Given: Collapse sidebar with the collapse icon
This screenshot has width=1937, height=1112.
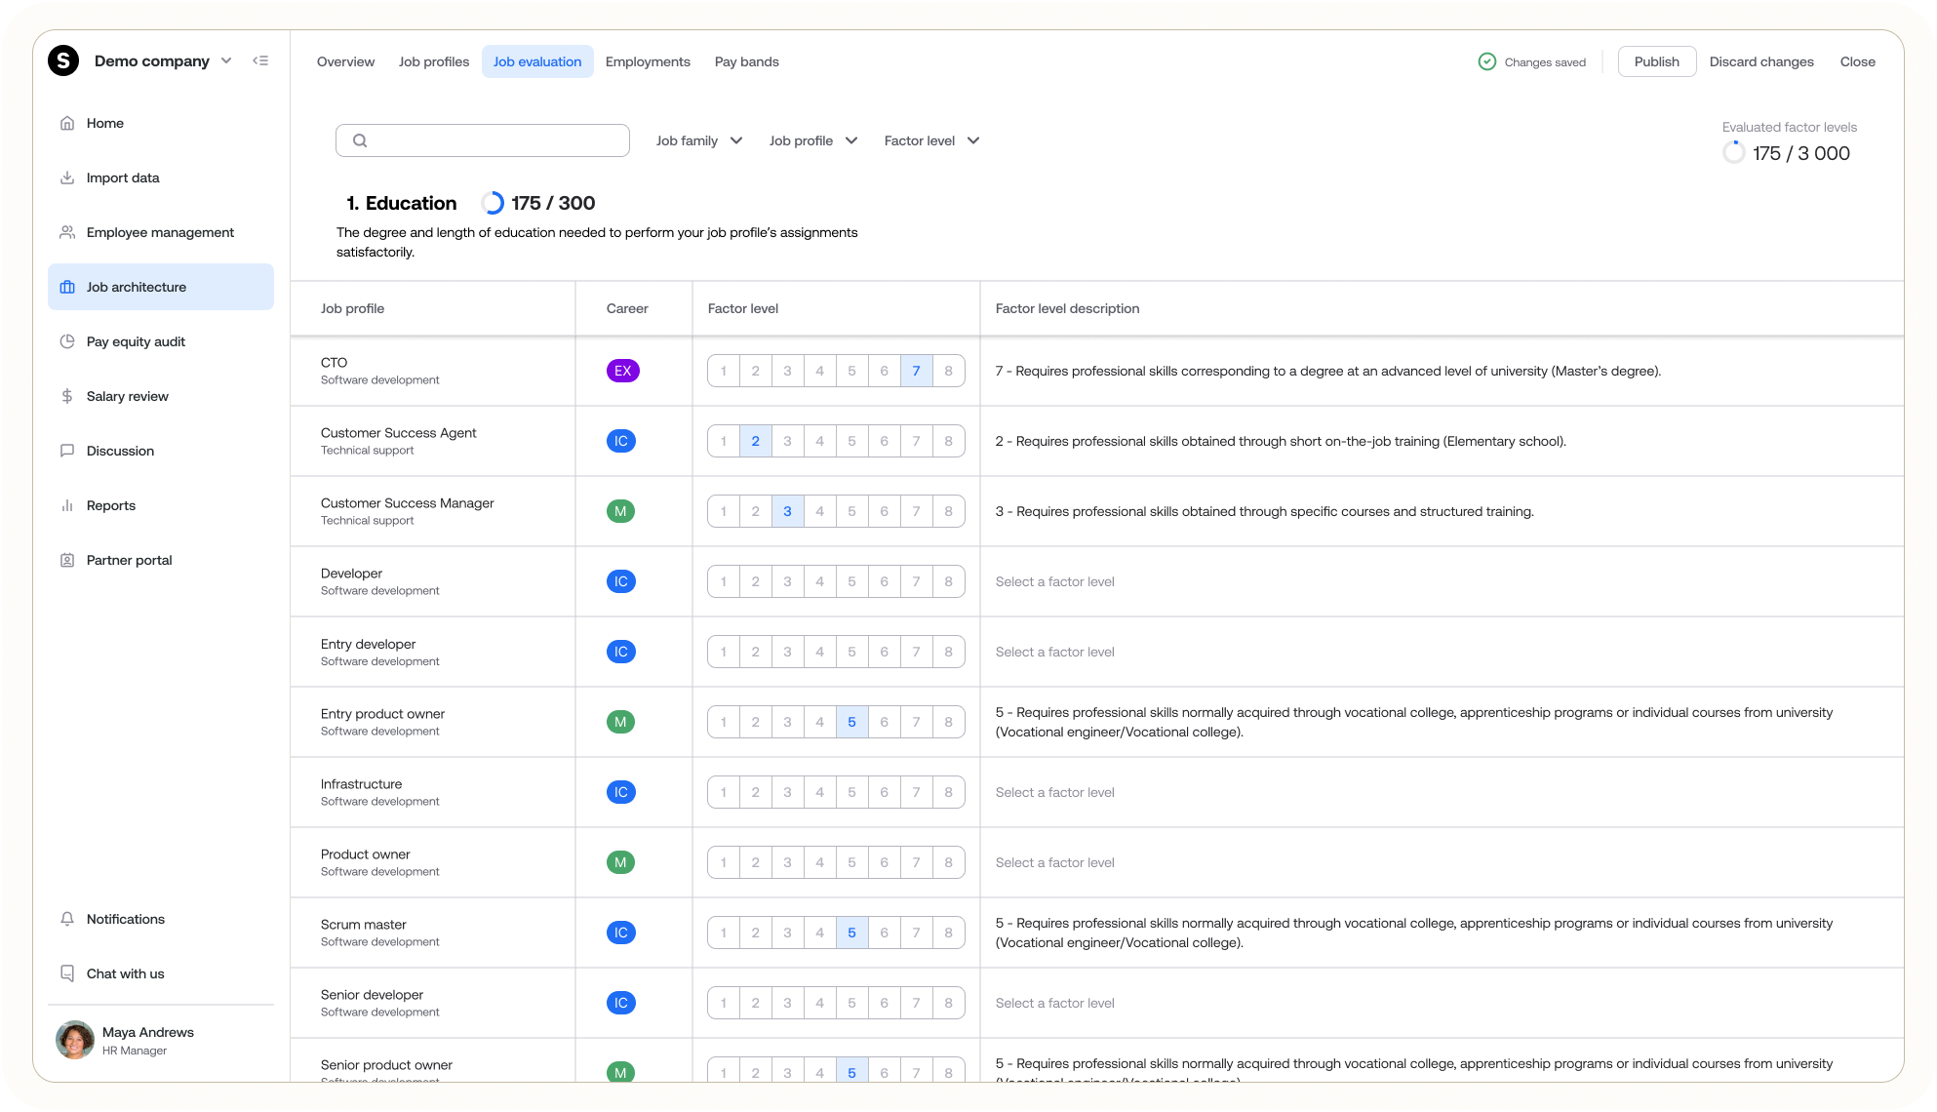Looking at the screenshot, I should [x=260, y=60].
